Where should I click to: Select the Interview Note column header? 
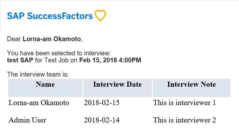click(x=192, y=88)
